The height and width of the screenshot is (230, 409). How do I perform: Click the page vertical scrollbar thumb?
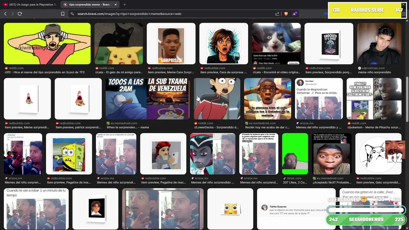click(407, 99)
